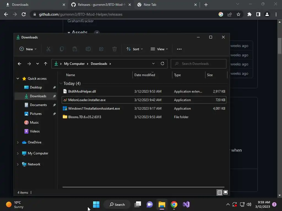Expand OneDrive in navigation pane

coord(18,142)
